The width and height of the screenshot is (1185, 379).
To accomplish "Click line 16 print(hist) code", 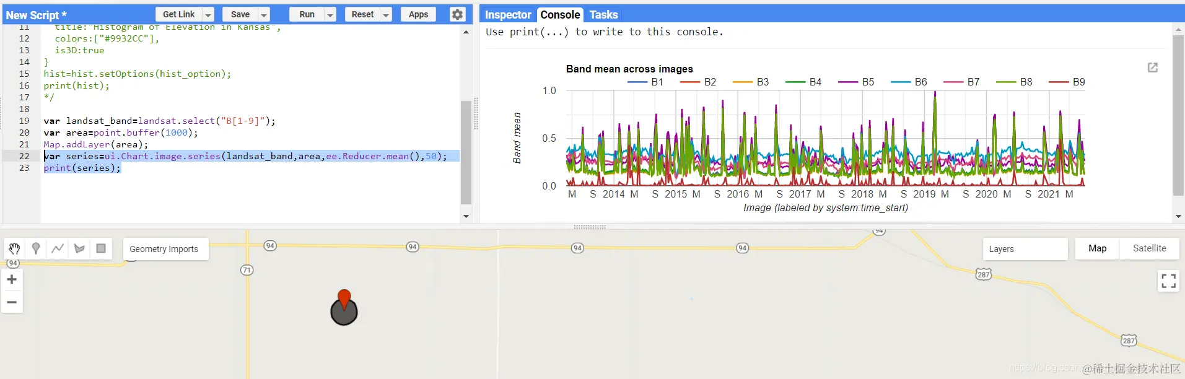I will pos(76,85).
